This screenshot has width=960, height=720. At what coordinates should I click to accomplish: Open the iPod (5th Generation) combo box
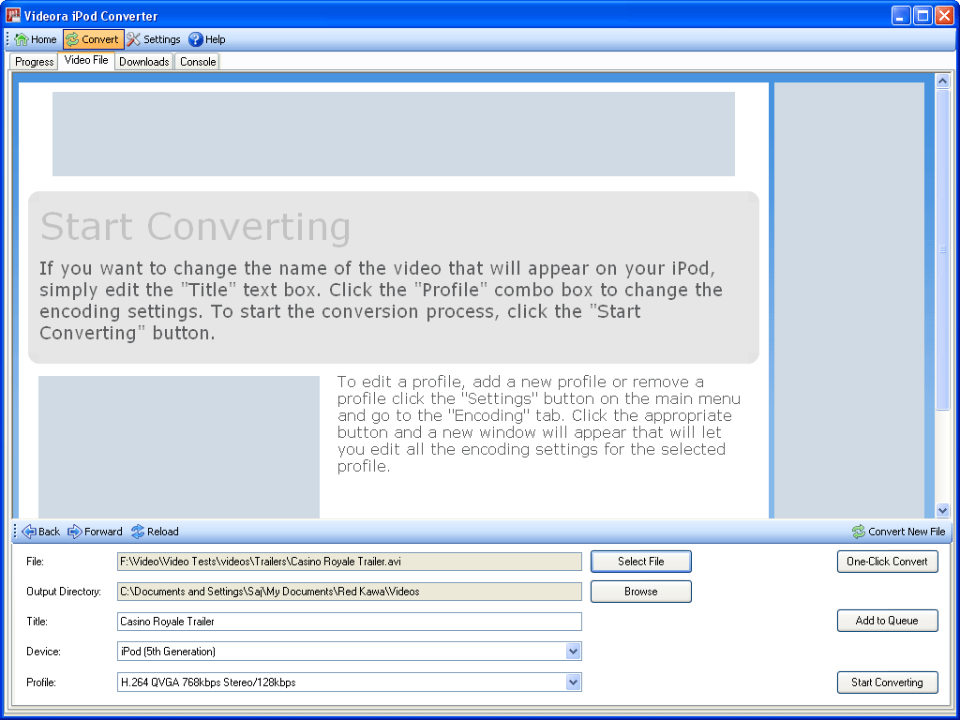pos(349,652)
